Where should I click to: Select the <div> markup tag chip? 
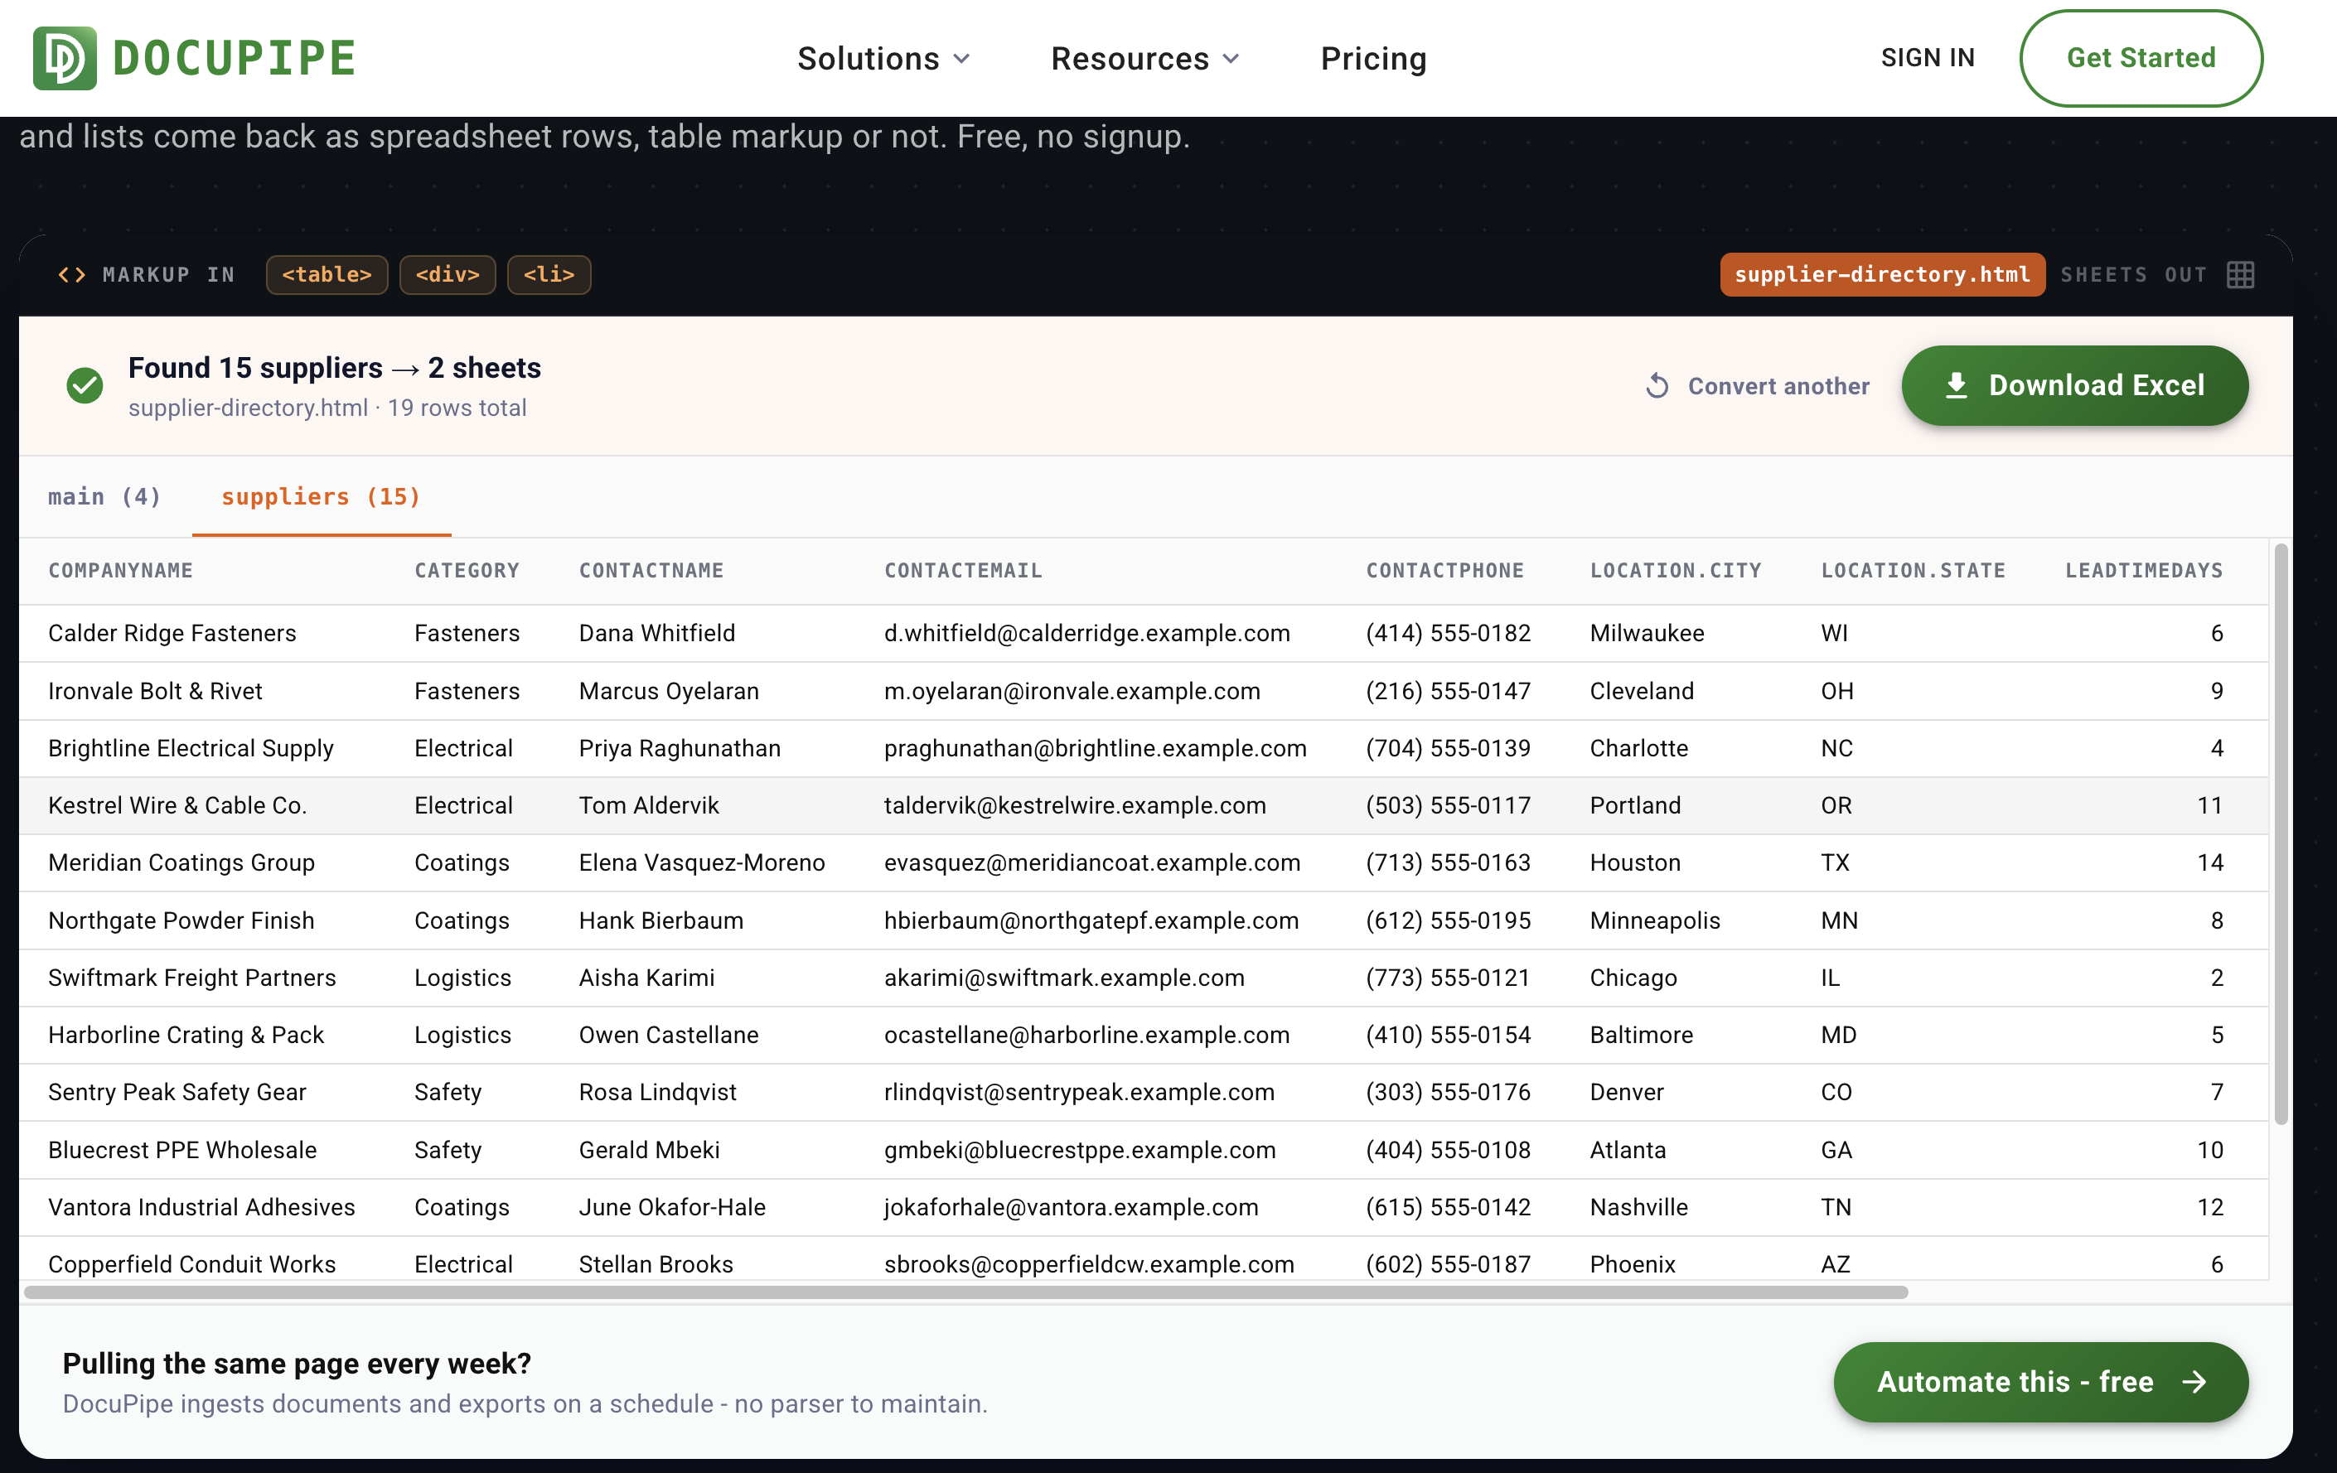tap(448, 274)
